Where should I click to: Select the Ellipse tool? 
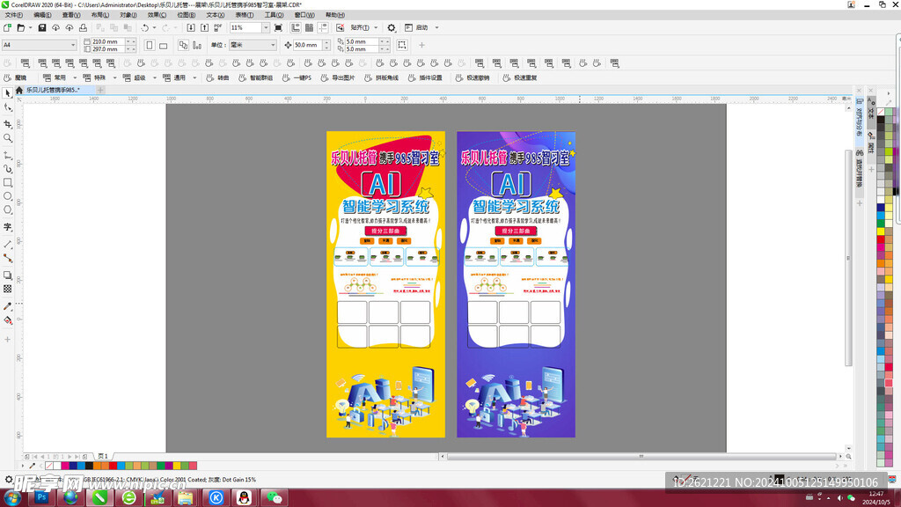pos(7,196)
